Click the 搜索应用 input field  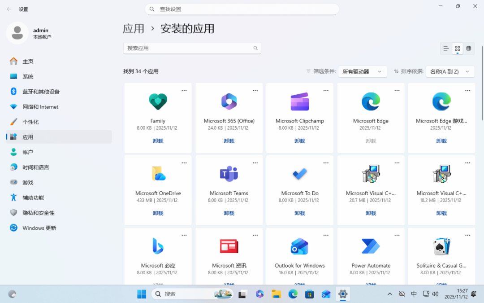192,48
